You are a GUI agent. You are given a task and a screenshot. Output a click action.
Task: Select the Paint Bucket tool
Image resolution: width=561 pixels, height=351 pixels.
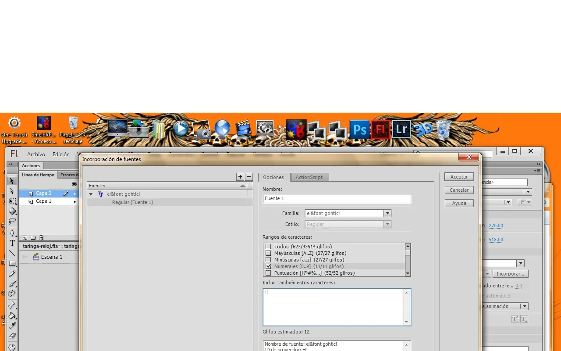click(x=12, y=315)
